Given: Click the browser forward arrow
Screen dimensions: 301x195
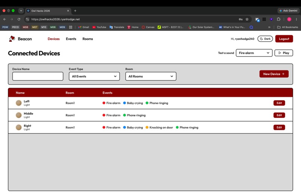Looking at the screenshot, I should (x=12, y=19).
